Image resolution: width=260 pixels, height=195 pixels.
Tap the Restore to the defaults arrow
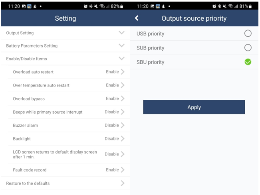point(123,183)
